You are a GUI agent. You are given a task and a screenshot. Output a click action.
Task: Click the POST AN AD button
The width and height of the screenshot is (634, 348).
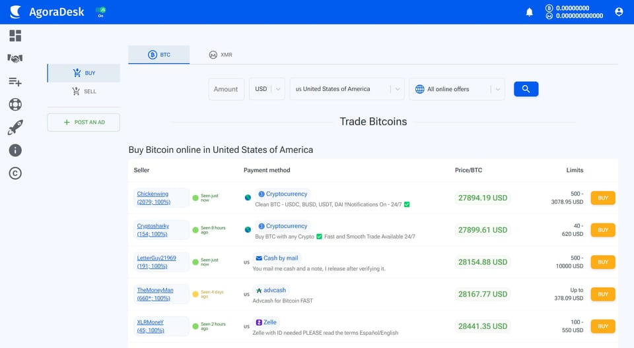84,123
